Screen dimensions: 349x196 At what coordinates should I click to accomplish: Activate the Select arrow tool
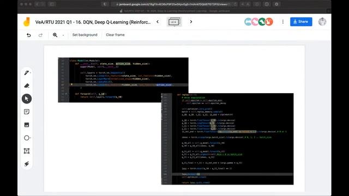tap(27, 99)
